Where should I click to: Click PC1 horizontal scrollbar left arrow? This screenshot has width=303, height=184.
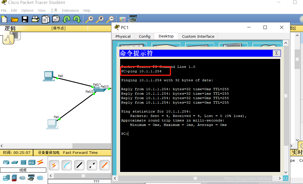[x=115, y=178]
